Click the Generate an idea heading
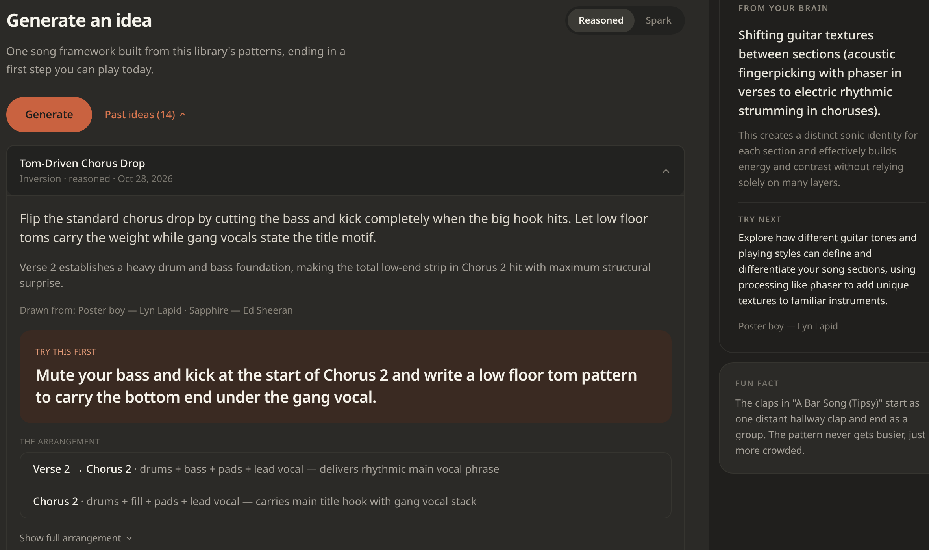Screen dimensions: 929x550 [79, 20]
